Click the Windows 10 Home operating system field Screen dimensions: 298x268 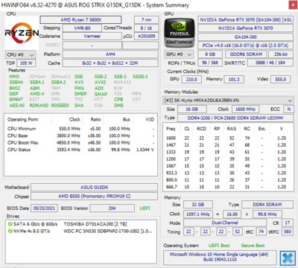tap(220, 258)
